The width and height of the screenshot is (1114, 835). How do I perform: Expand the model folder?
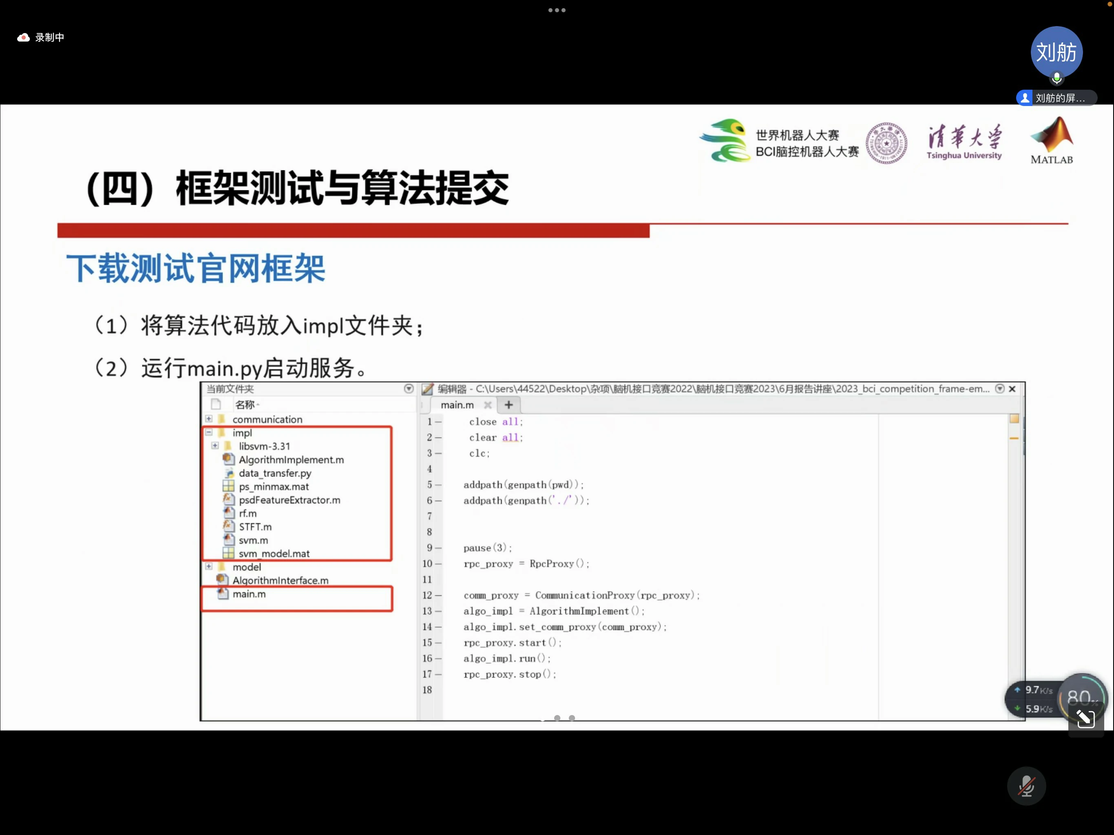point(208,566)
